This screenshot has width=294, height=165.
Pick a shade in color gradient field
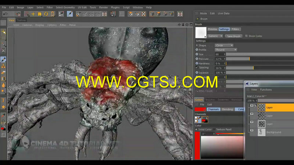[222, 147]
